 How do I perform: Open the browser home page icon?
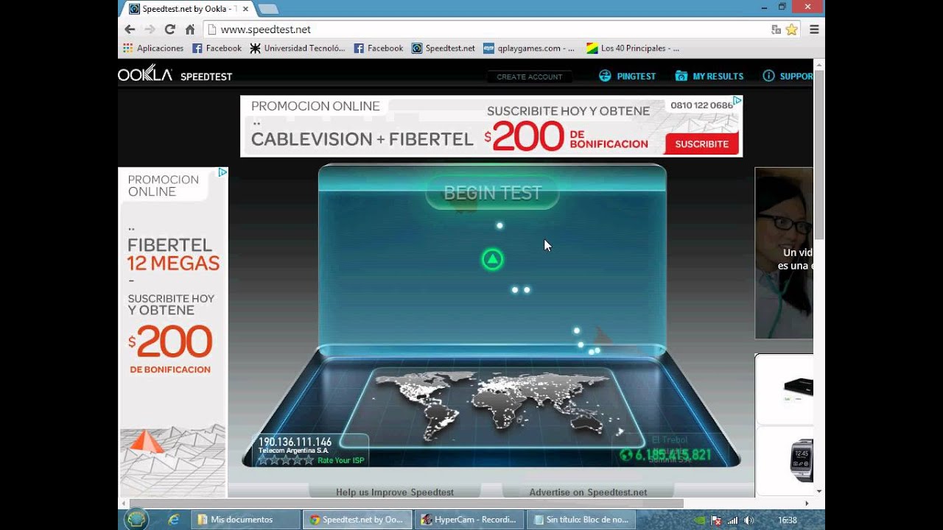189,29
